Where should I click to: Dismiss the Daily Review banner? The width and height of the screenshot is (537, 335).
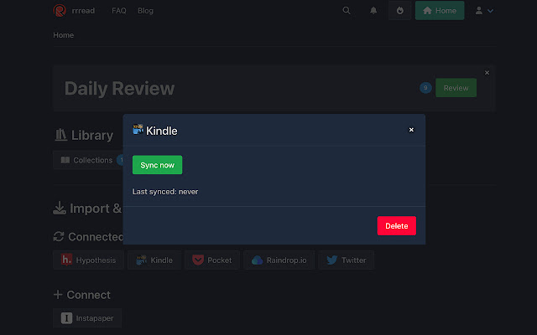point(487,73)
